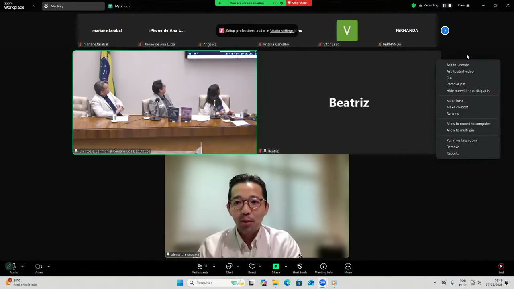Screen dimensions: 514x289
Task: Select 'Put in waiting room' option
Action: coord(461,140)
